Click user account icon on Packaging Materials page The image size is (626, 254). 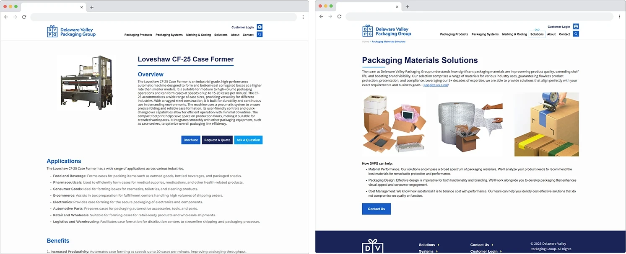(576, 26)
